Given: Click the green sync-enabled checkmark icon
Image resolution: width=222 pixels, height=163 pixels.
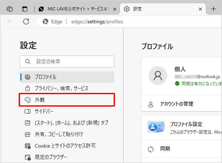Looking at the screenshot, I should (177, 83).
